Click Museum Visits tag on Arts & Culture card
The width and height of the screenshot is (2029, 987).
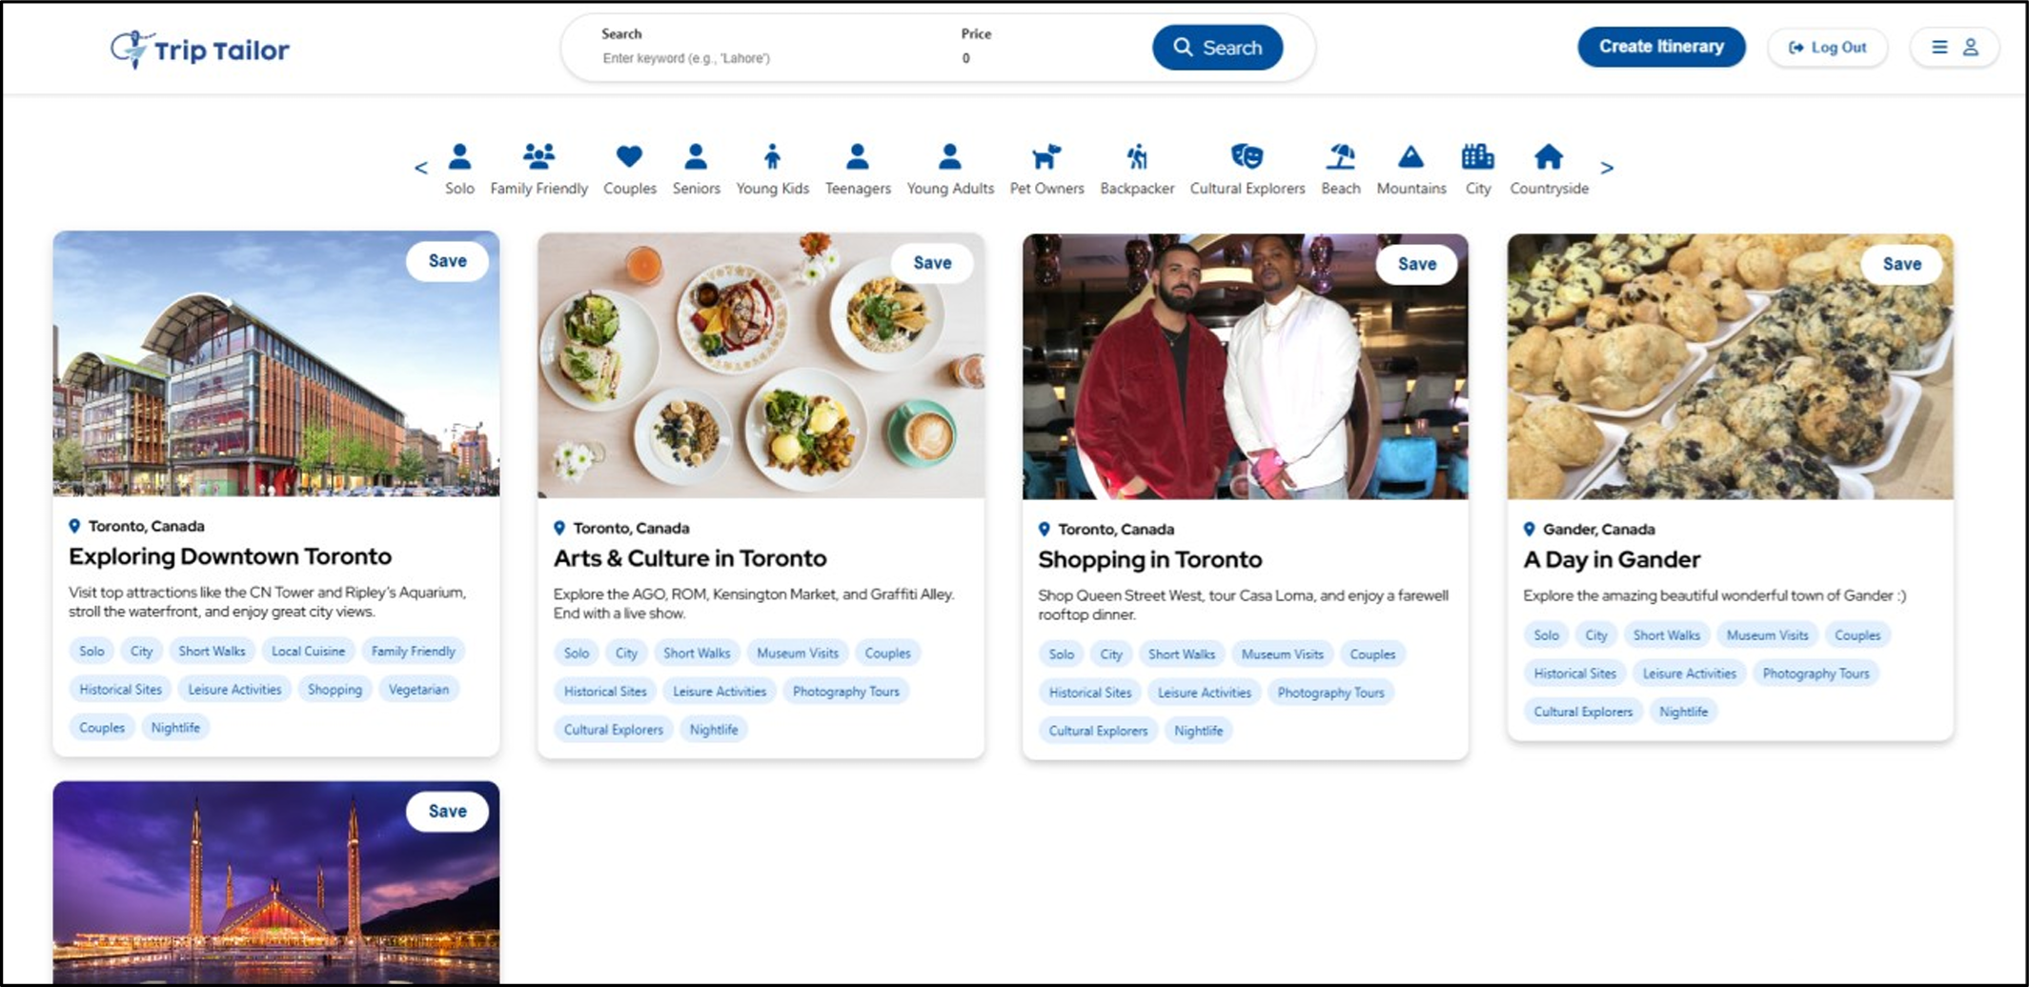[798, 654]
